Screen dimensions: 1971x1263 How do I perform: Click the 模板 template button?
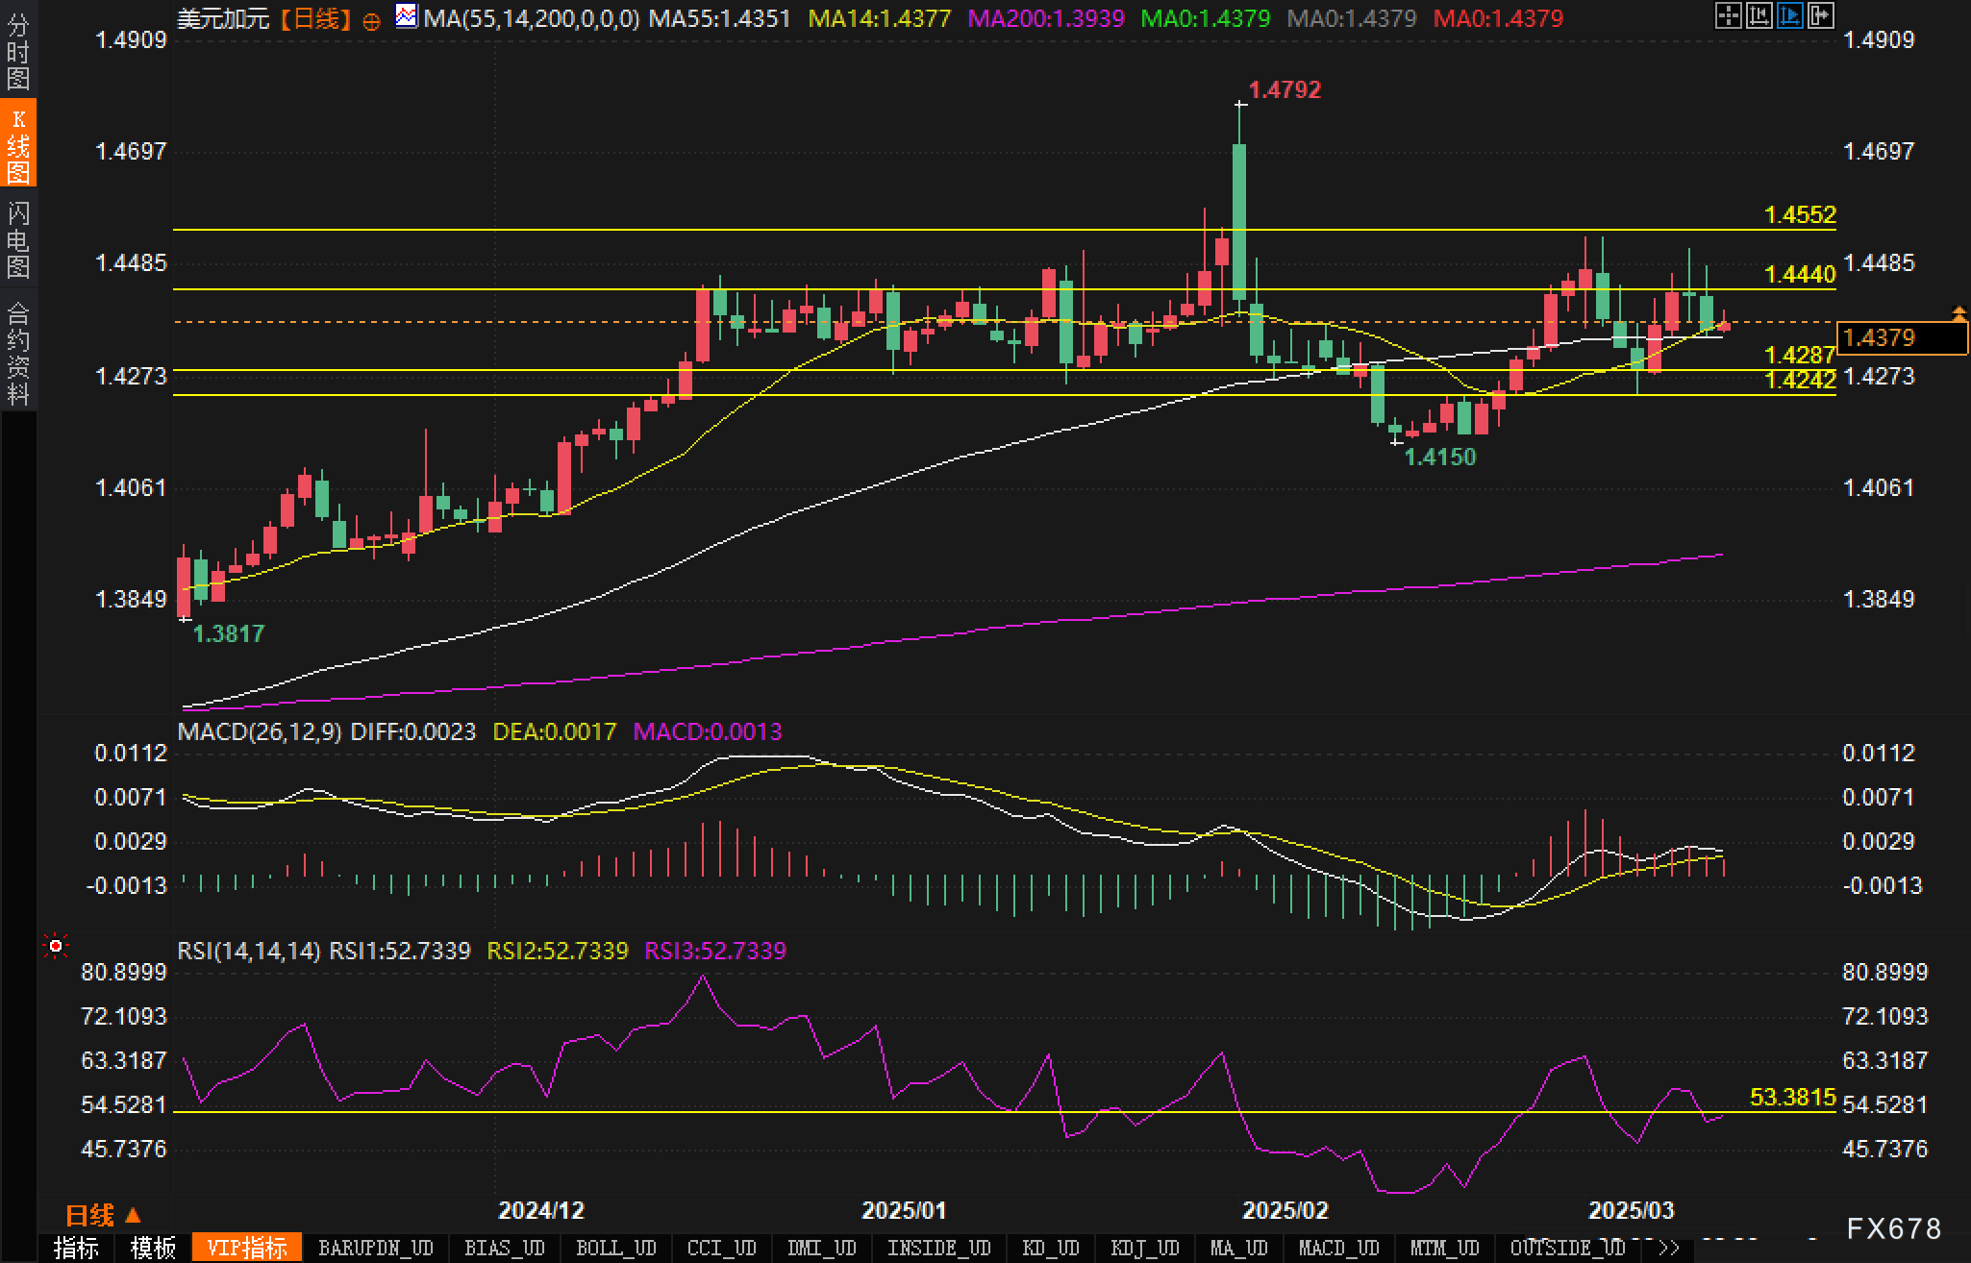coord(153,1249)
